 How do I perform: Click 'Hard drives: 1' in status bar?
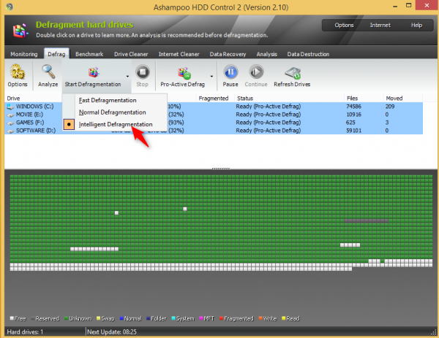tap(25, 332)
